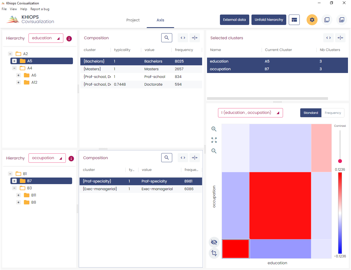The height and width of the screenshot is (270, 351).
Task: Click the layout view icon beside Unfold hierarchy
Action: 294,20
